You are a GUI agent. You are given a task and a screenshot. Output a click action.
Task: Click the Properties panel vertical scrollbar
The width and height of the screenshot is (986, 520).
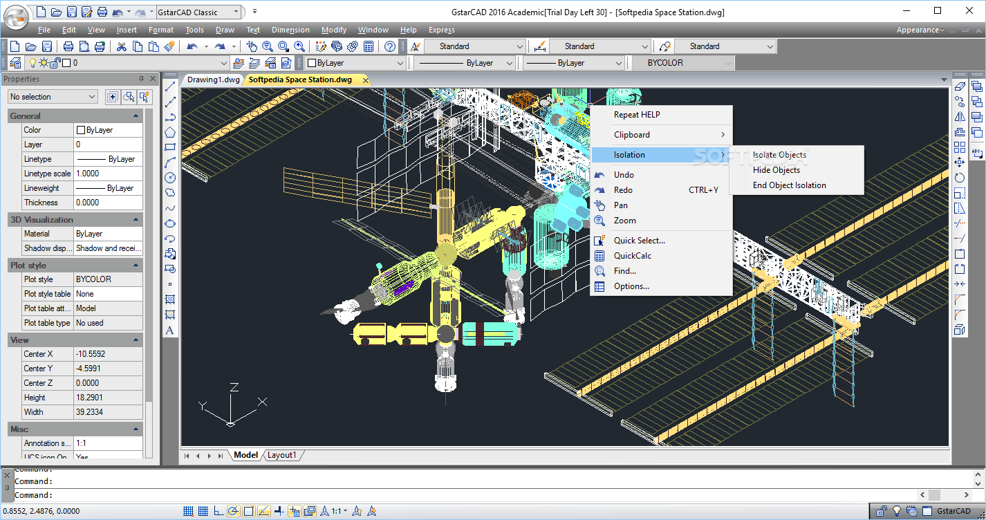click(x=149, y=256)
